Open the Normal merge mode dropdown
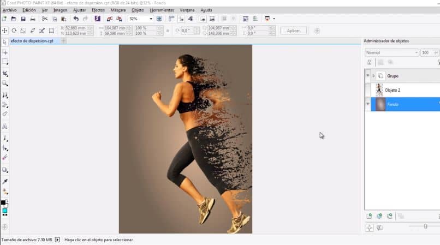The width and height of the screenshot is (440, 245). 417,53
